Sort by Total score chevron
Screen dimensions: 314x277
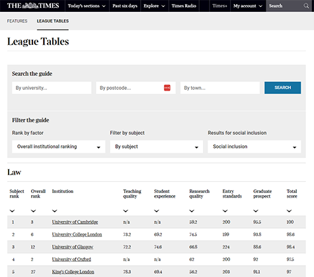[289, 211]
